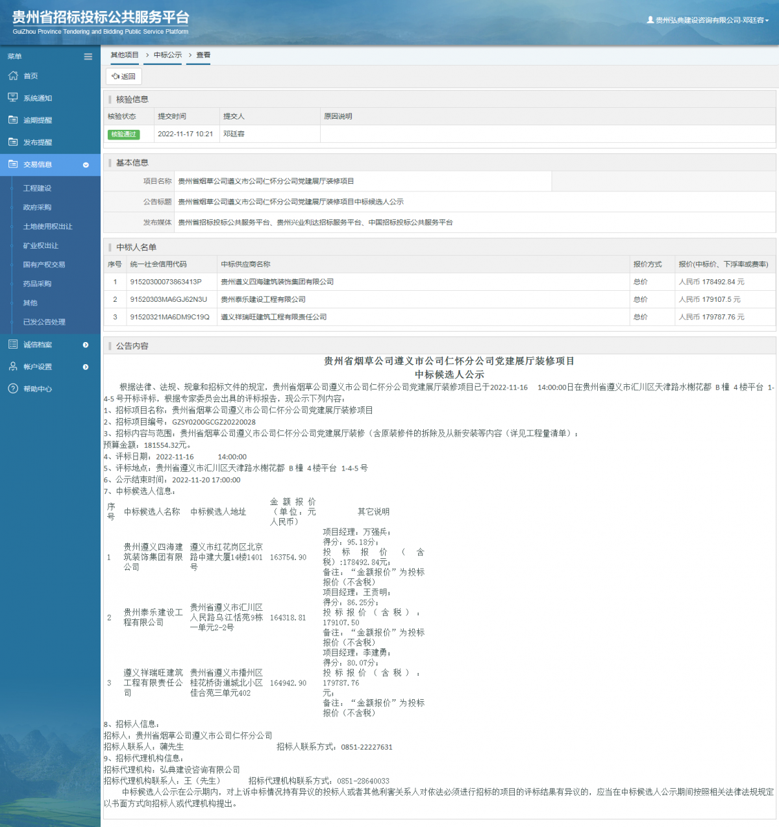Click price 人民币 178492.84 元
Screen dimensions: 779x827
pyautogui.click(x=711, y=282)
